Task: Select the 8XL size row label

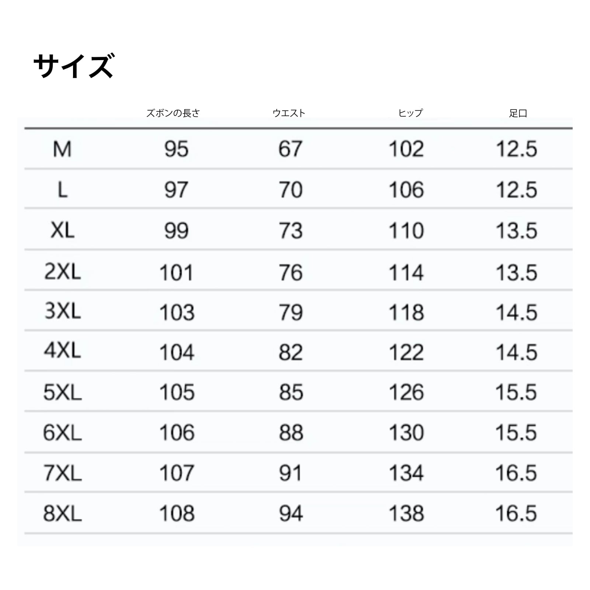Action: coord(62,513)
